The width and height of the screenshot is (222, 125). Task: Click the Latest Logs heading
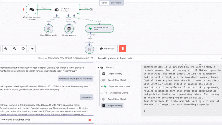[x=115, y=58]
